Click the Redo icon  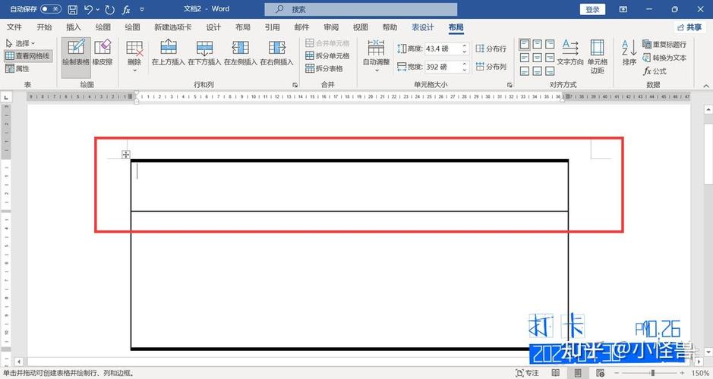tap(109, 9)
